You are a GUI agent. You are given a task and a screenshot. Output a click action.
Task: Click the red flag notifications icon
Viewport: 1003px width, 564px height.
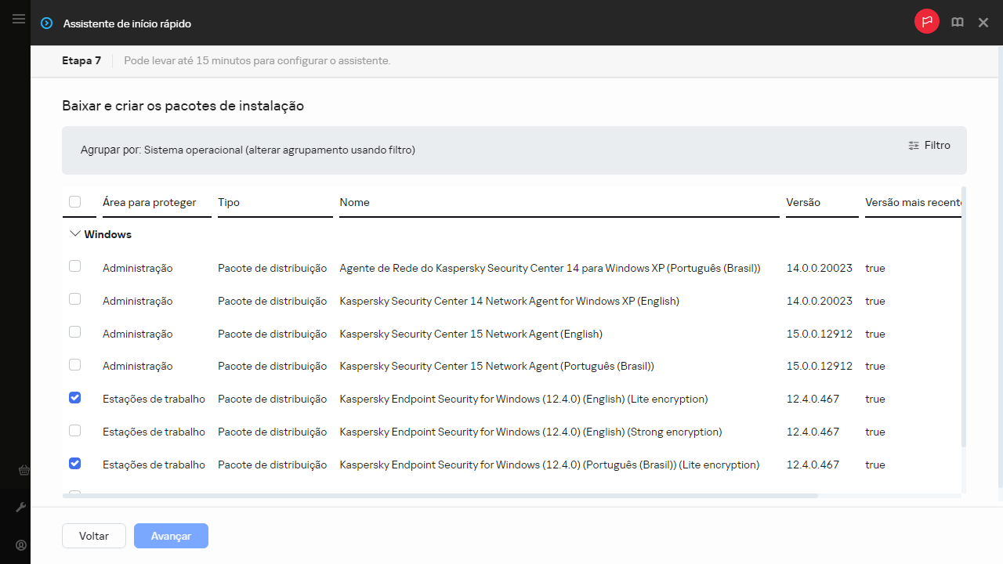926,23
